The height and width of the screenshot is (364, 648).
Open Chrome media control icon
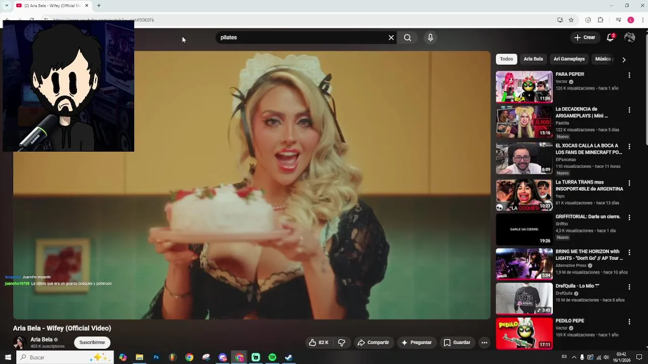tap(618, 20)
